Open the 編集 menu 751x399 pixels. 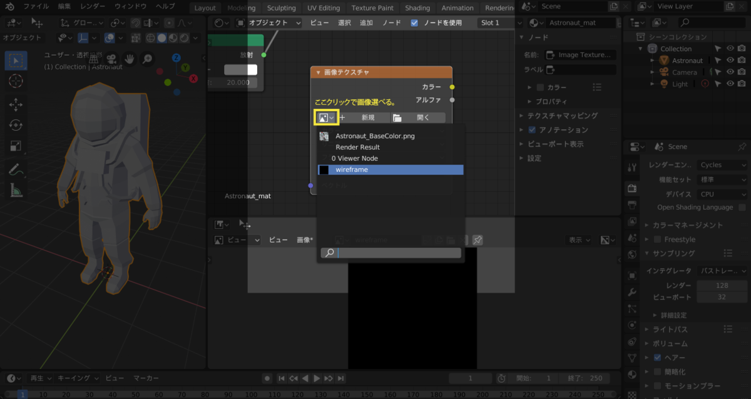[64, 7]
